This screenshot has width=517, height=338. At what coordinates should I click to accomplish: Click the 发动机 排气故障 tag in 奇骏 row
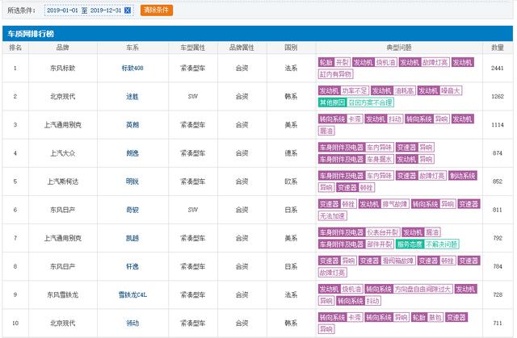point(384,204)
